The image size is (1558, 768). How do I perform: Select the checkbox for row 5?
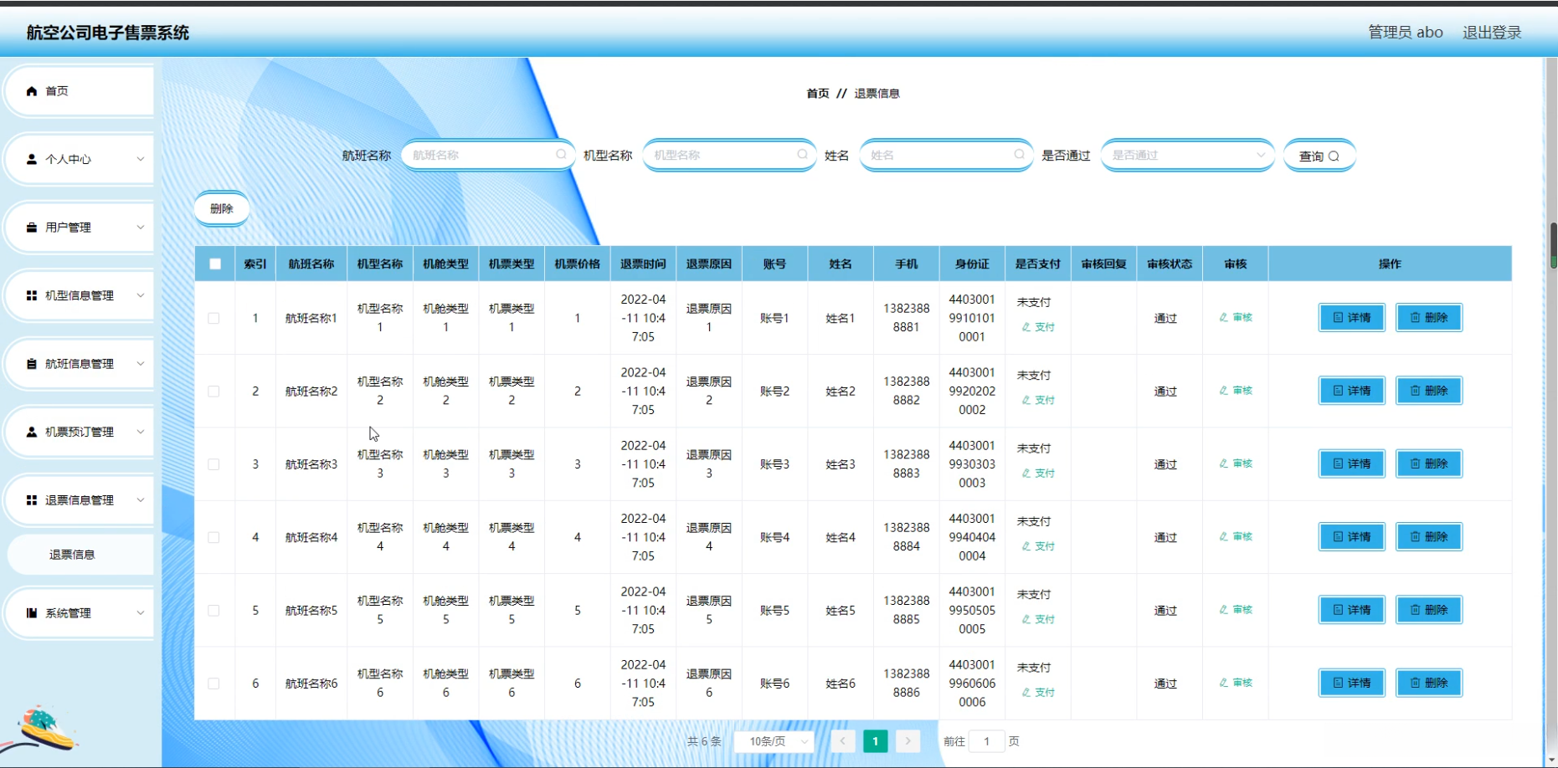[214, 611]
